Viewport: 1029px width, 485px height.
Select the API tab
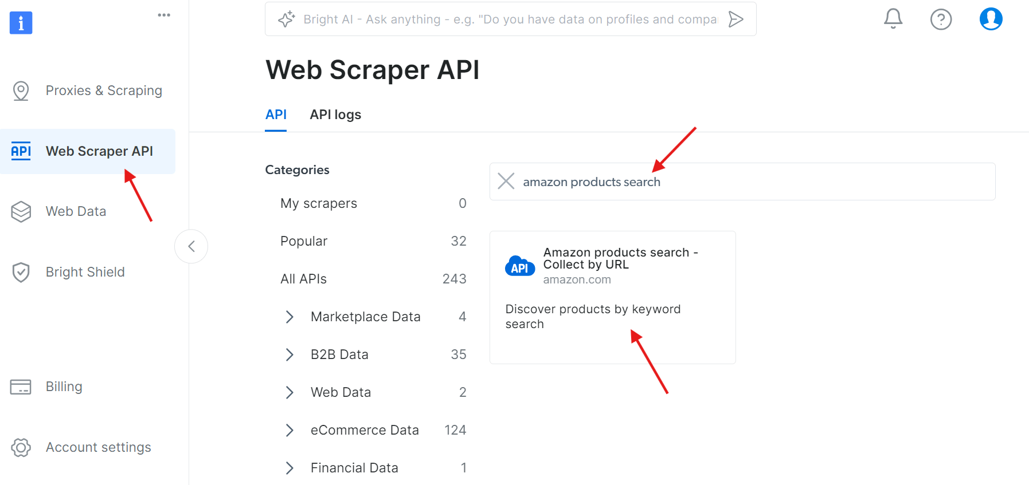pos(276,115)
